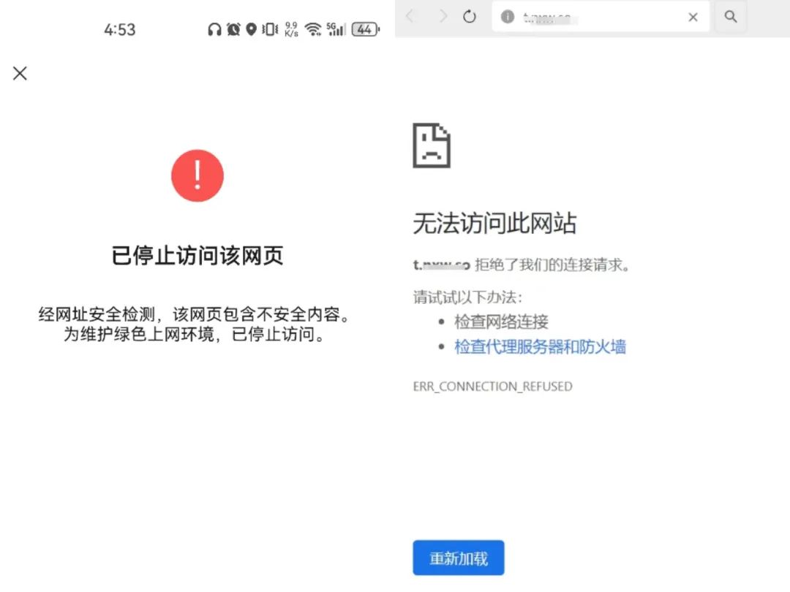Go back with browser back arrow
The image size is (790, 592).
[x=410, y=17]
